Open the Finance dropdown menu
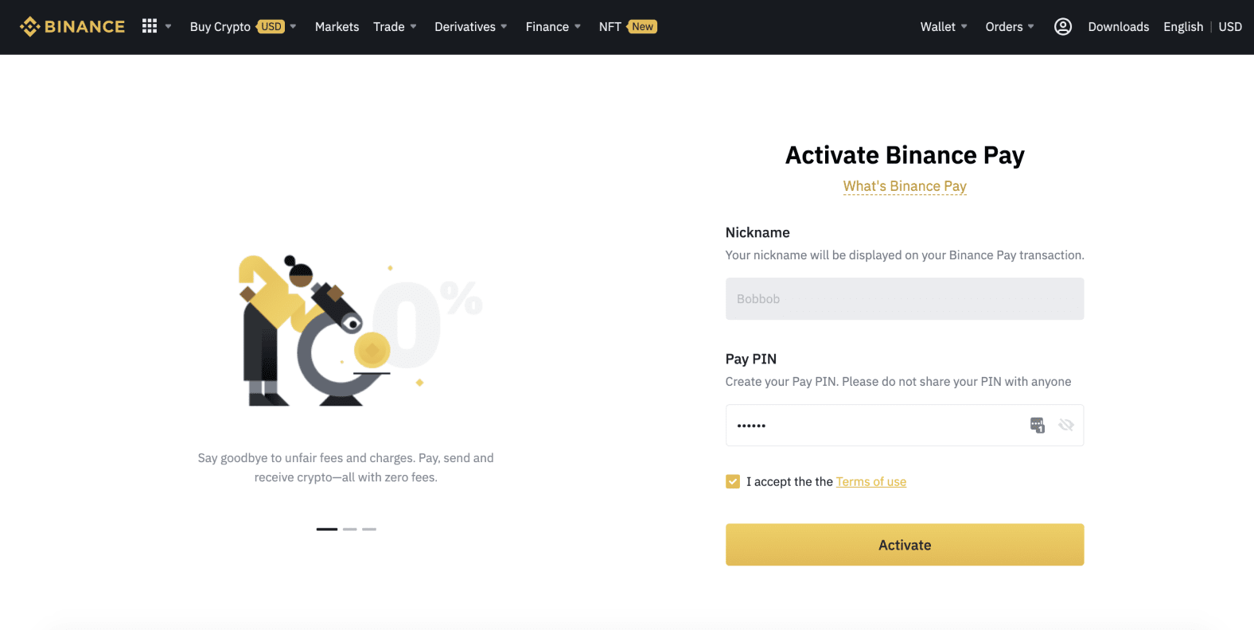Viewport: 1254px width, 630px height. click(553, 26)
